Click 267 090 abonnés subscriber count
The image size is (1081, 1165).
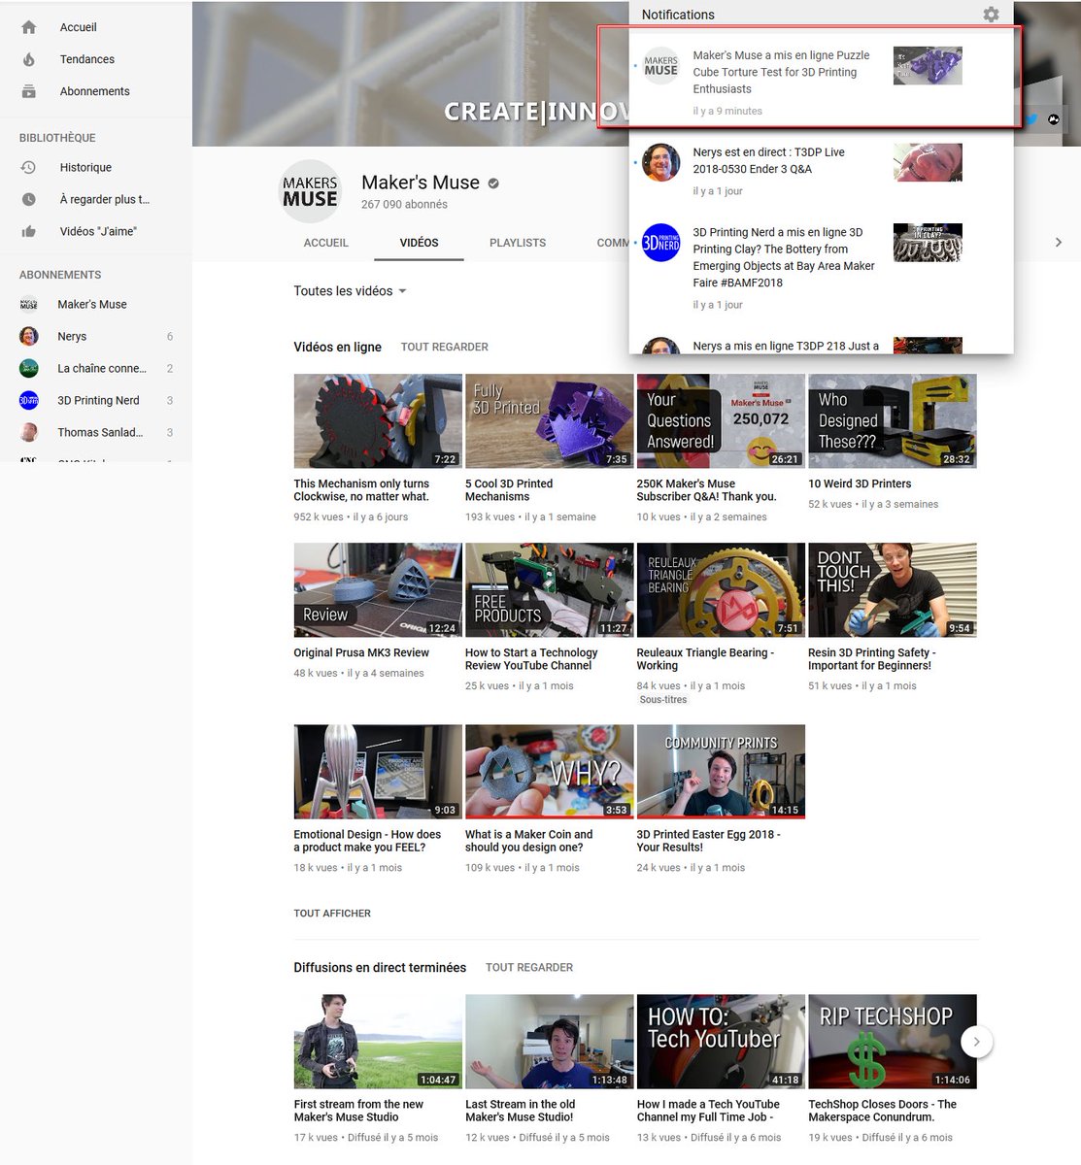tap(404, 205)
